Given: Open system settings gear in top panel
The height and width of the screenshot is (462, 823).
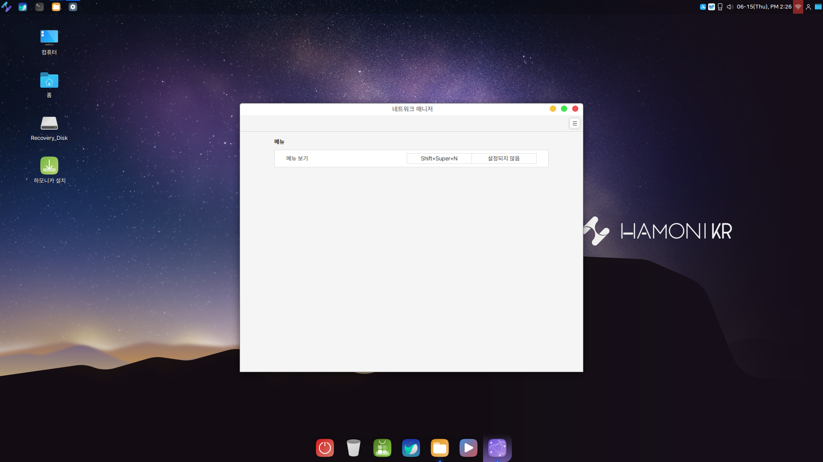Looking at the screenshot, I should [x=73, y=7].
